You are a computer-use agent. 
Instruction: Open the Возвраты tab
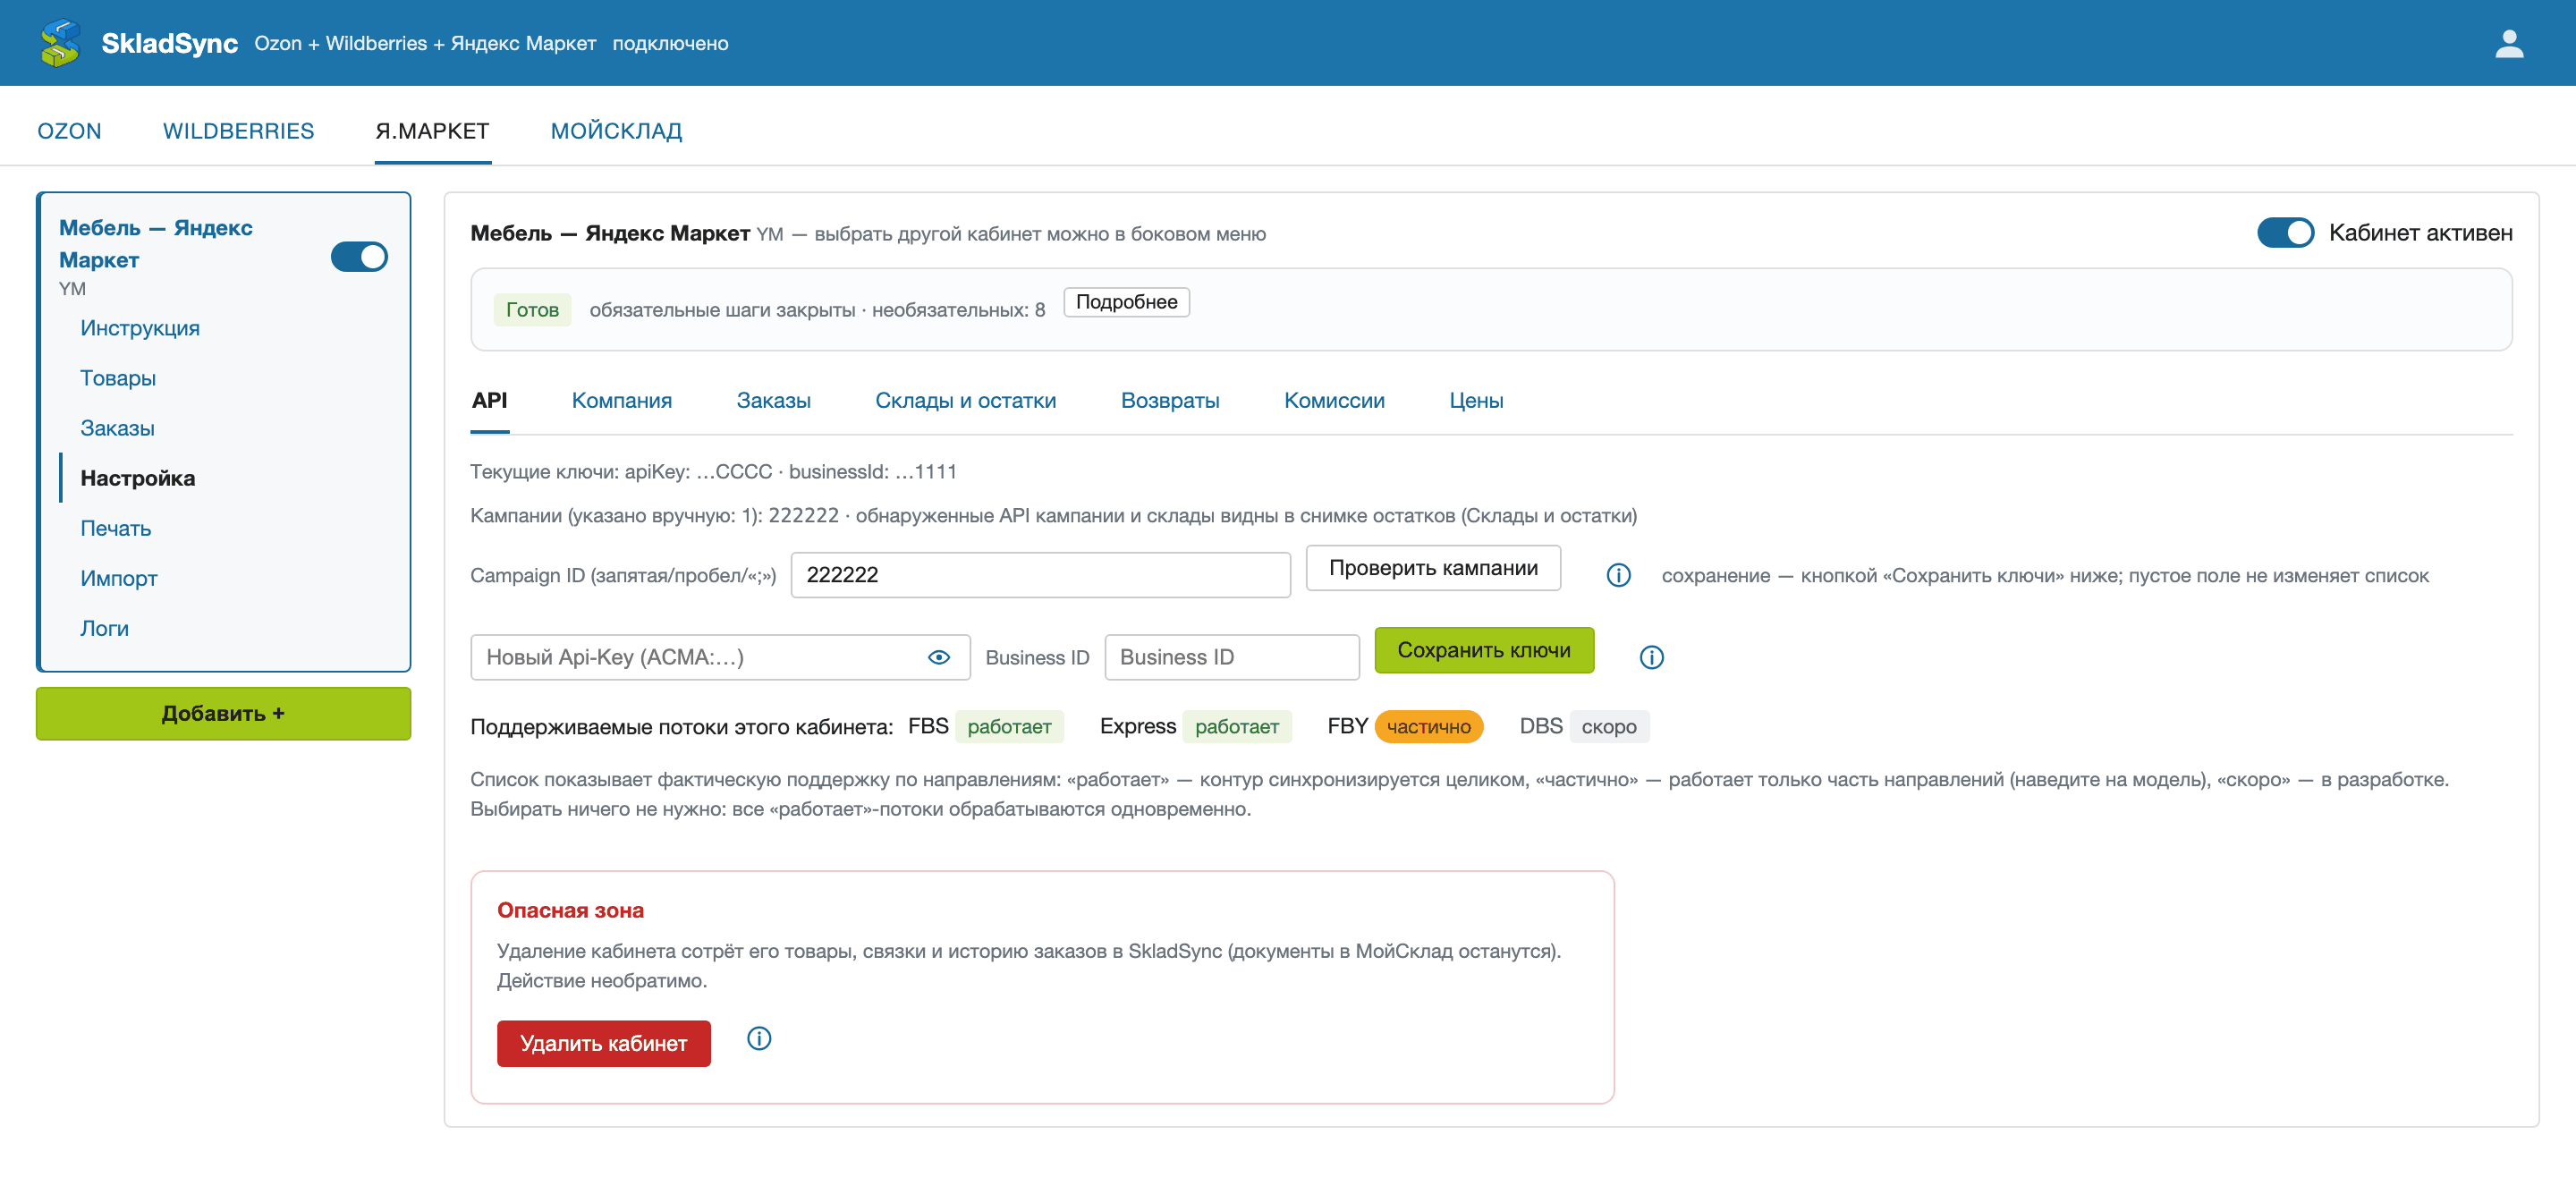pyautogui.click(x=1169, y=400)
